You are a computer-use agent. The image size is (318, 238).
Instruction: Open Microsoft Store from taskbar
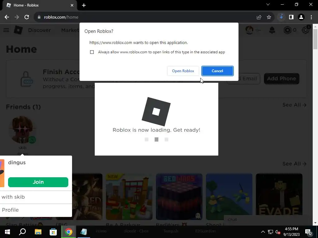click(53, 232)
